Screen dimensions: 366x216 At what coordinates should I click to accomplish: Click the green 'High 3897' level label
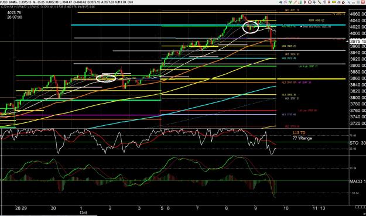point(308,67)
